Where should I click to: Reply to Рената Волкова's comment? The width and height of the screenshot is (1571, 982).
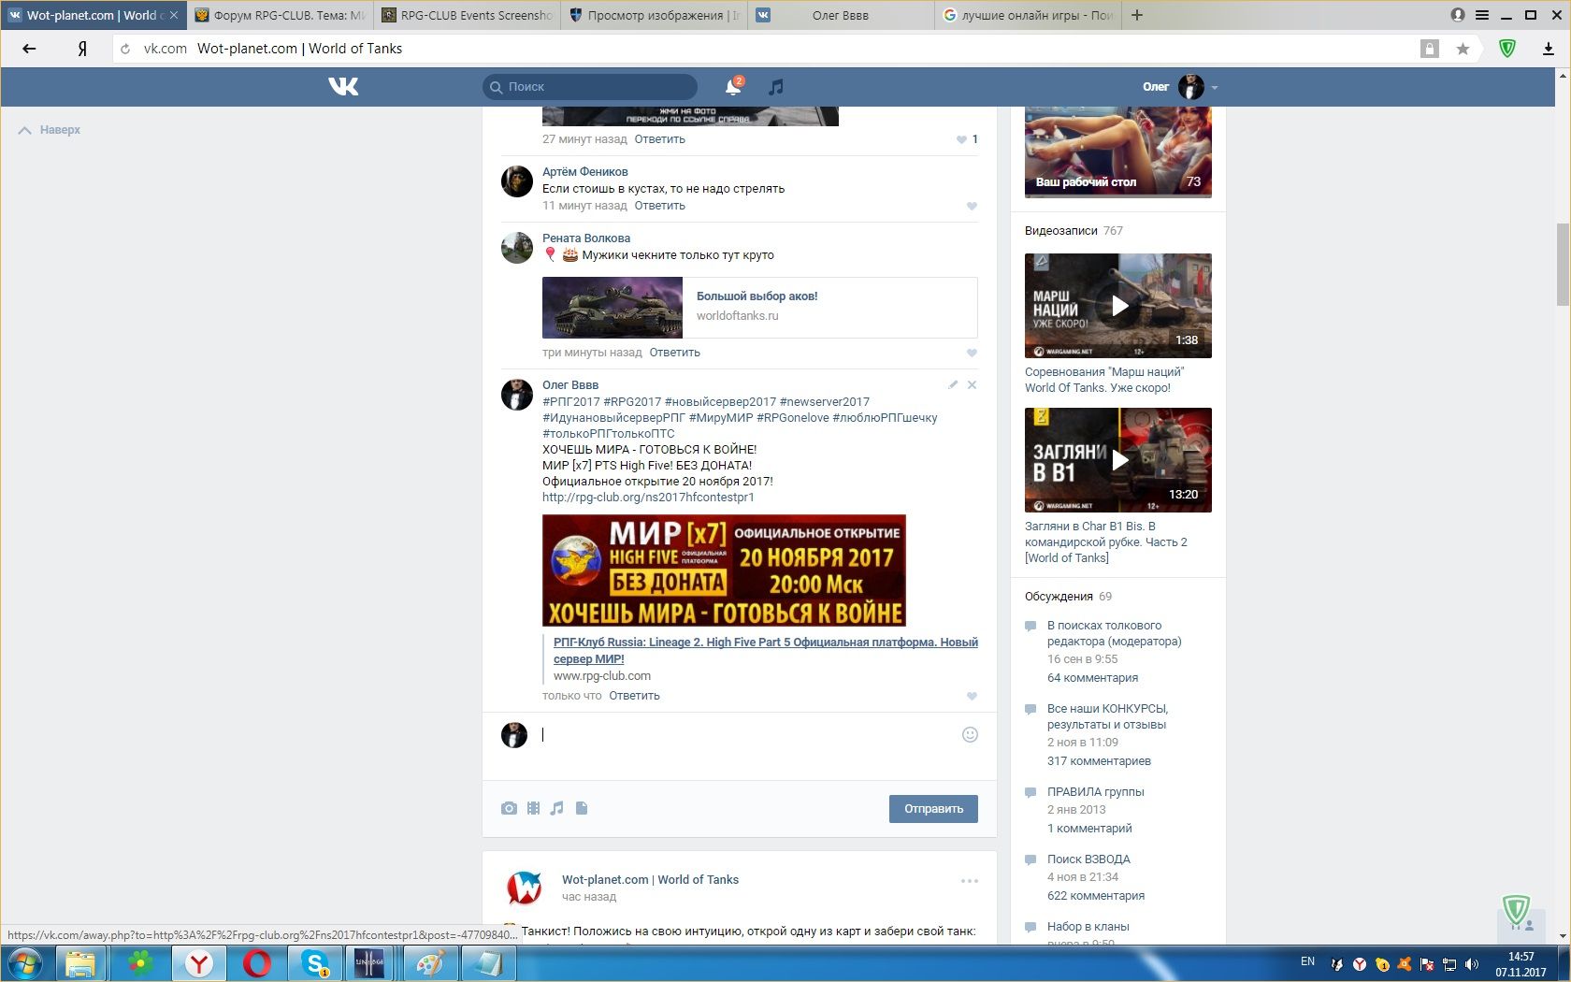674,353
